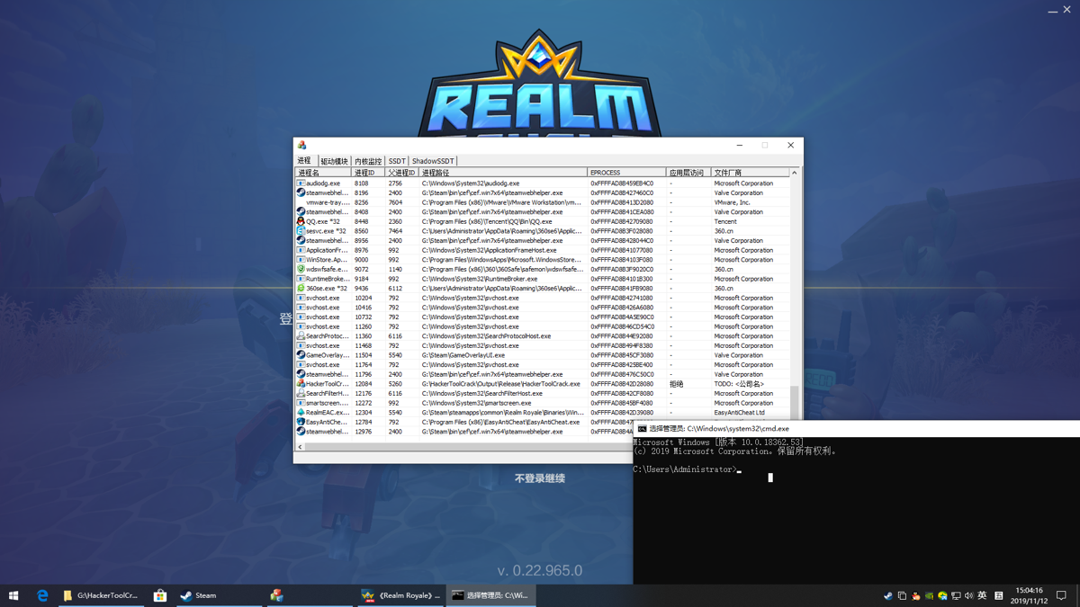Switch to the ShadowSSDT tab

click(433, 162)
